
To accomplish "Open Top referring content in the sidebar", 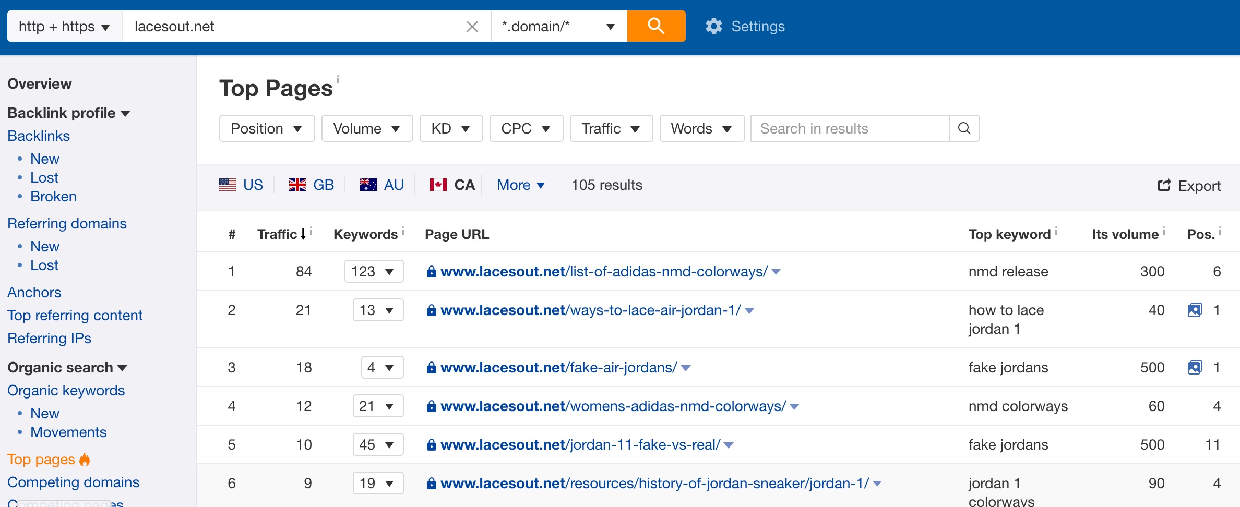I will [x=75, y=315].
